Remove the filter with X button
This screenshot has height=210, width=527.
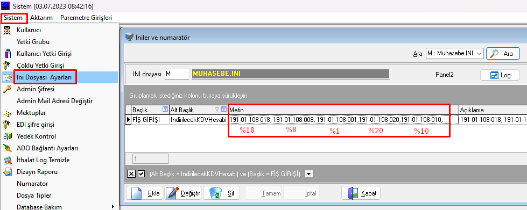131,174
